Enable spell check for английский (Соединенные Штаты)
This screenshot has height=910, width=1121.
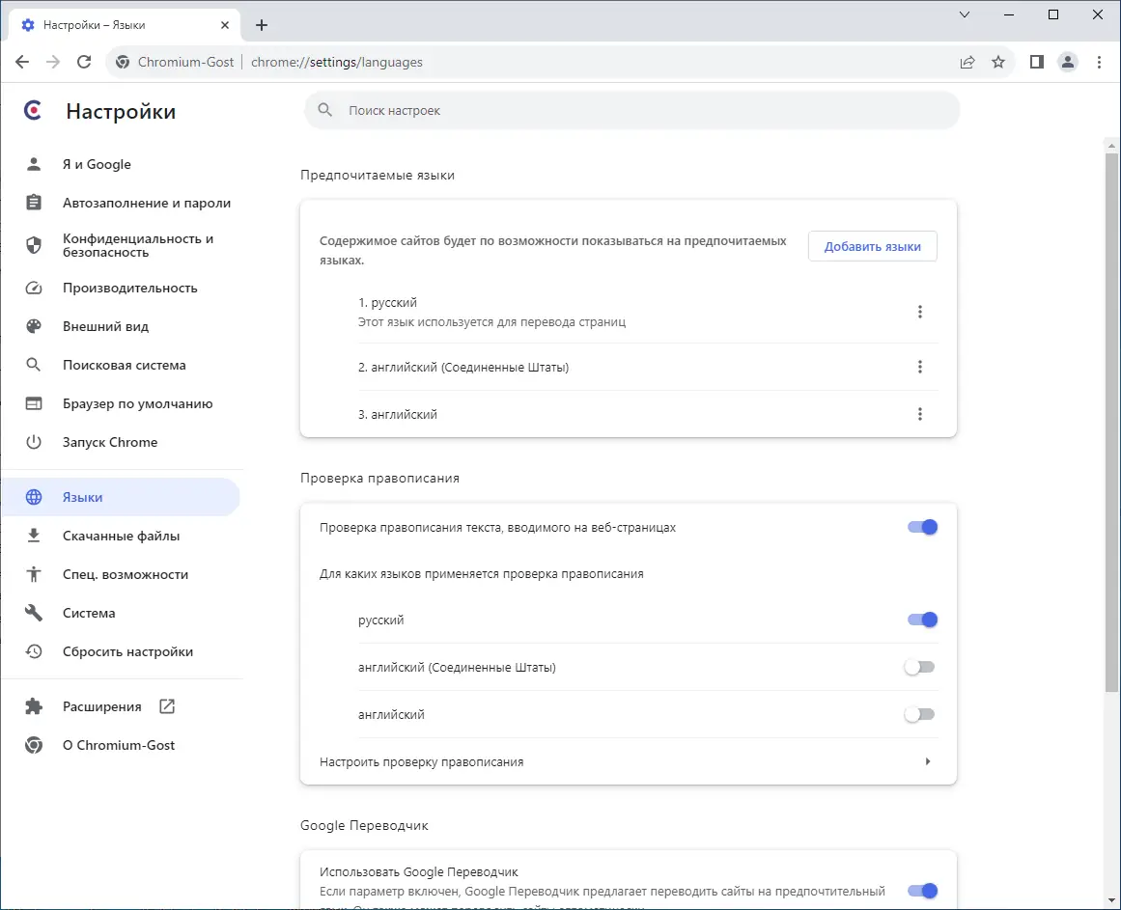pyautogui.click(x=919, y=667)
